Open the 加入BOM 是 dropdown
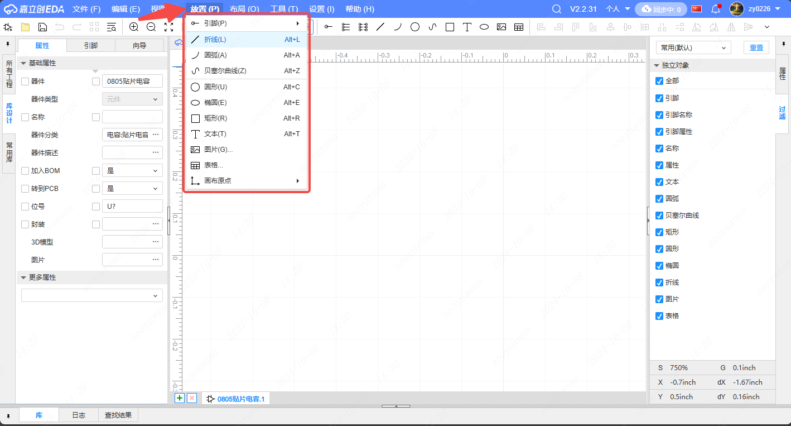This screenshot has width=791, height=426. [x=132, y=171]
